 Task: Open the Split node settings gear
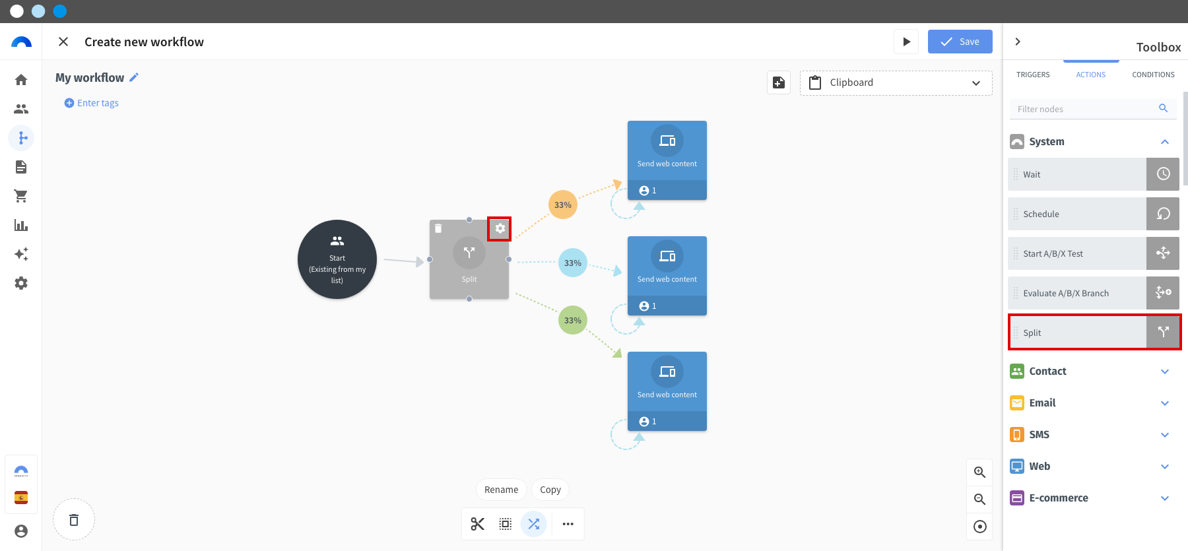coord(500,228)
